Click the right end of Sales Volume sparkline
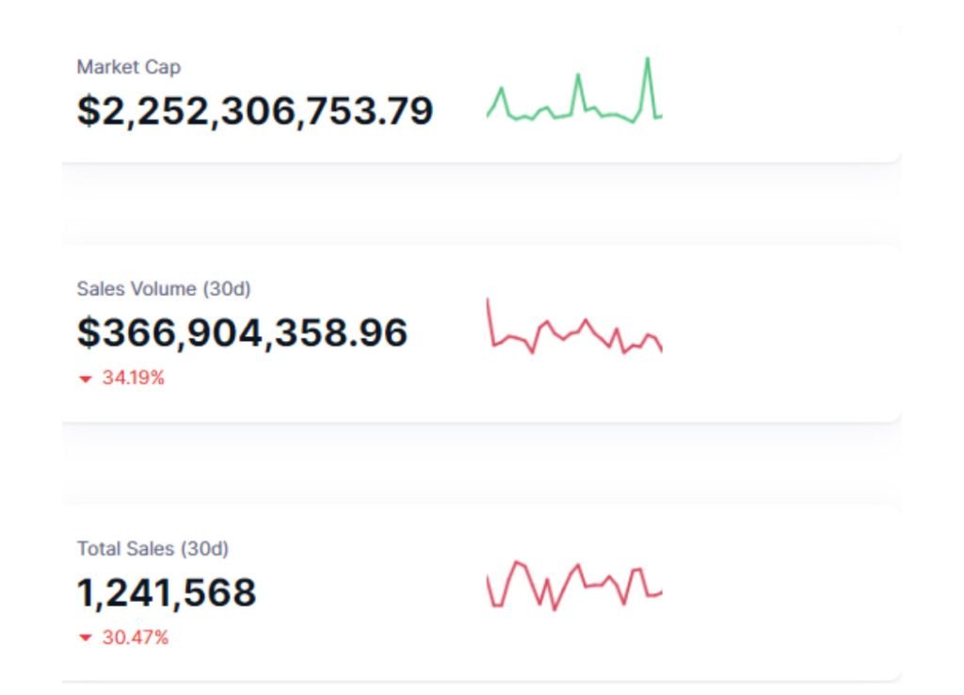 coord(661,349)
